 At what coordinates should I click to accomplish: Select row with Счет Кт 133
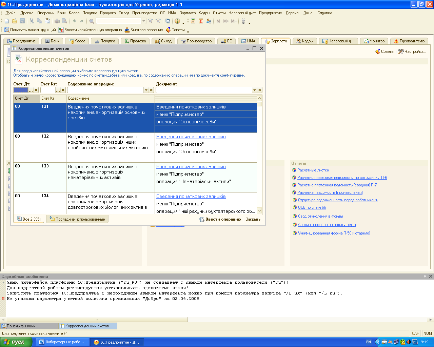pos(135,177)
